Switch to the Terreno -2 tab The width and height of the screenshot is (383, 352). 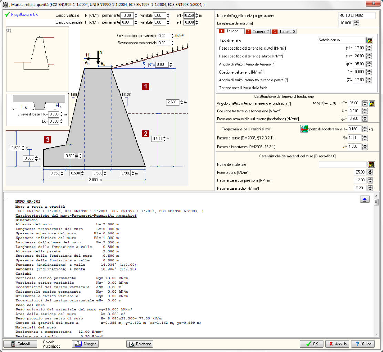pyautogui.click(x=258, y=32)
